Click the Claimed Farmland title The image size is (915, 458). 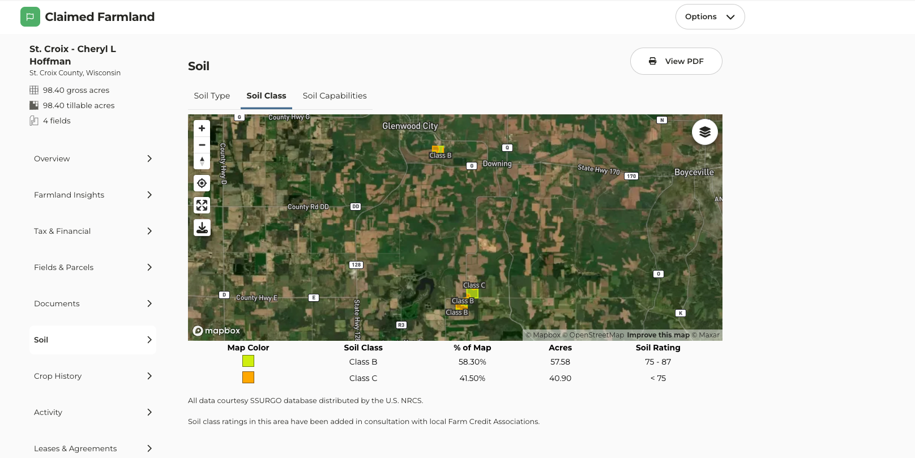(x=100, y=17)
